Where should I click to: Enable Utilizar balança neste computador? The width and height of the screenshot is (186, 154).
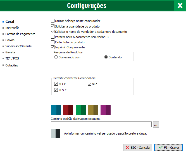click(53, 21)
